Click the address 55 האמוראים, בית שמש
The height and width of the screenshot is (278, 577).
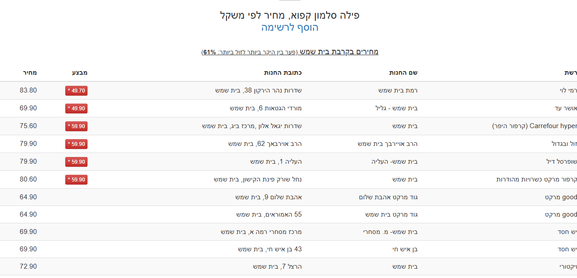[x=269, y=214]
